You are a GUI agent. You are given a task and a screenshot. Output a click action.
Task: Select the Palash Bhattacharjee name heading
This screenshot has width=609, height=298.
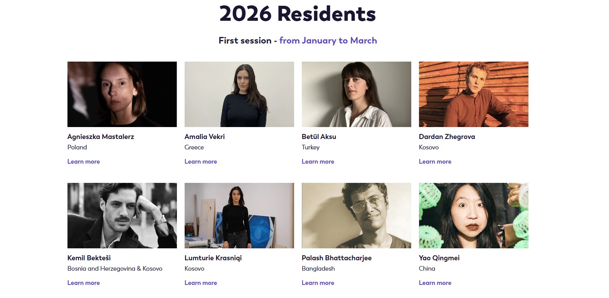(336, 258)
